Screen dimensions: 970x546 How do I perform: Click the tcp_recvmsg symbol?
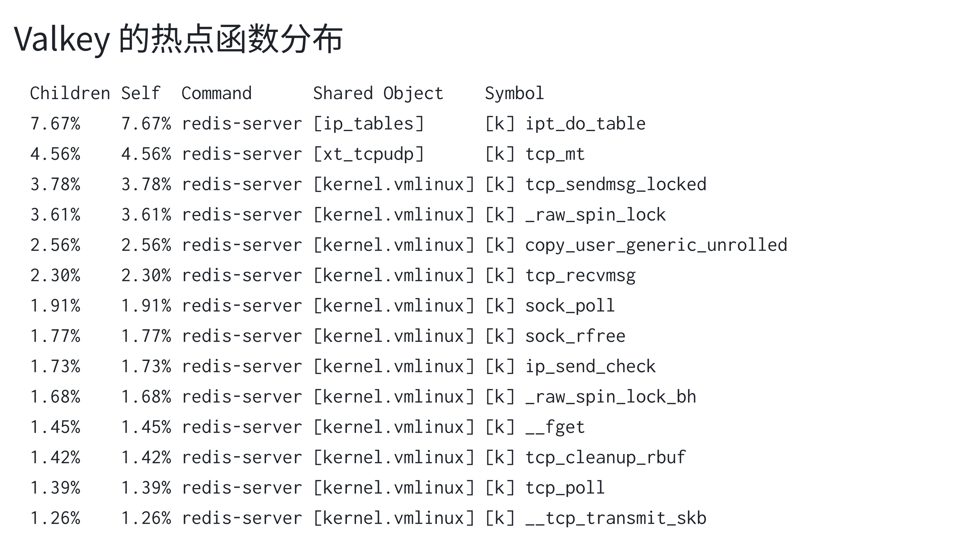click(x=580, y=275)
